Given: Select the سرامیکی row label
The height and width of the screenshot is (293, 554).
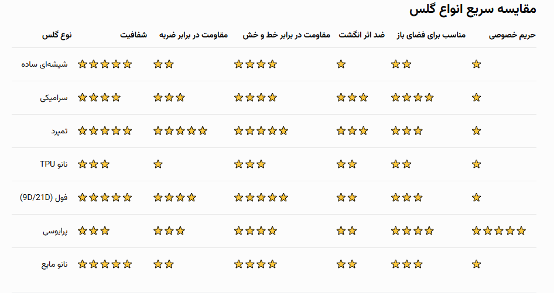Looking at the screenshot, I should click(x=54, y=98).
